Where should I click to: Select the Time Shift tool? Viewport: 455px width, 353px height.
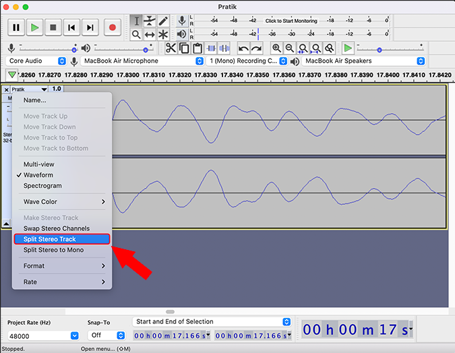pyautogui.click(x=150, y=34)
